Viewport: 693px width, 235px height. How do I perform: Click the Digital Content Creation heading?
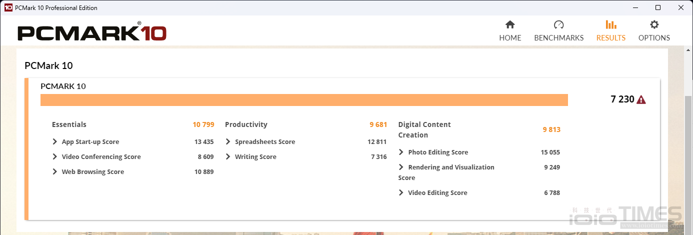tap(424, 130)
